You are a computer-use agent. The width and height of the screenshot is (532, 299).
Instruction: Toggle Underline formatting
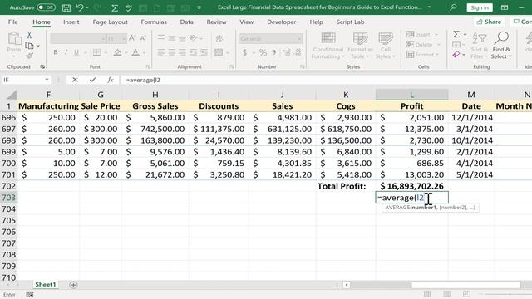click(x=76, y=52)
